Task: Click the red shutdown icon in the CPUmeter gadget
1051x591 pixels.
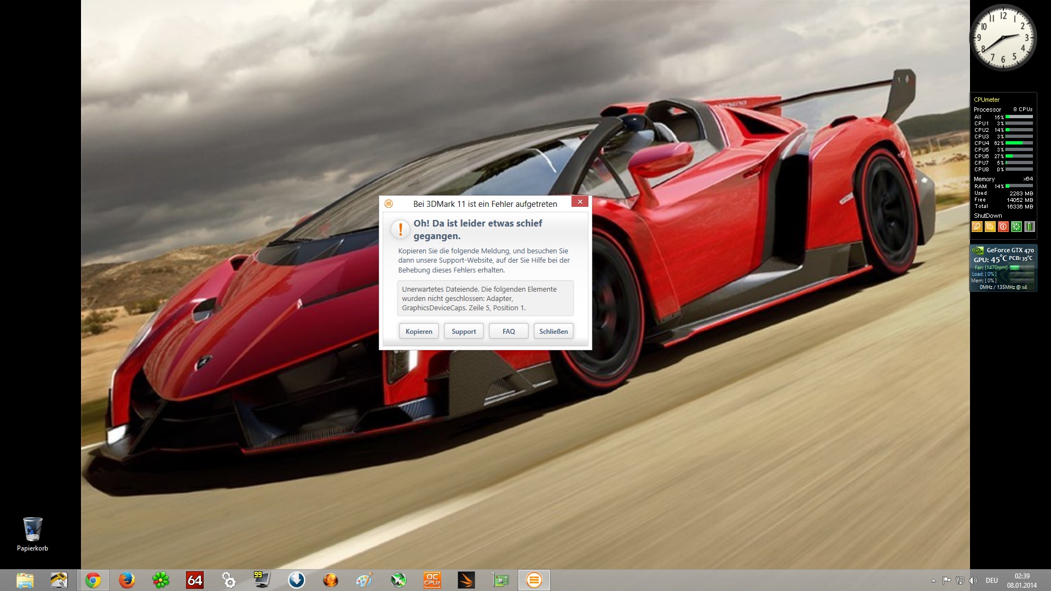Action: tap(1003, 227)
